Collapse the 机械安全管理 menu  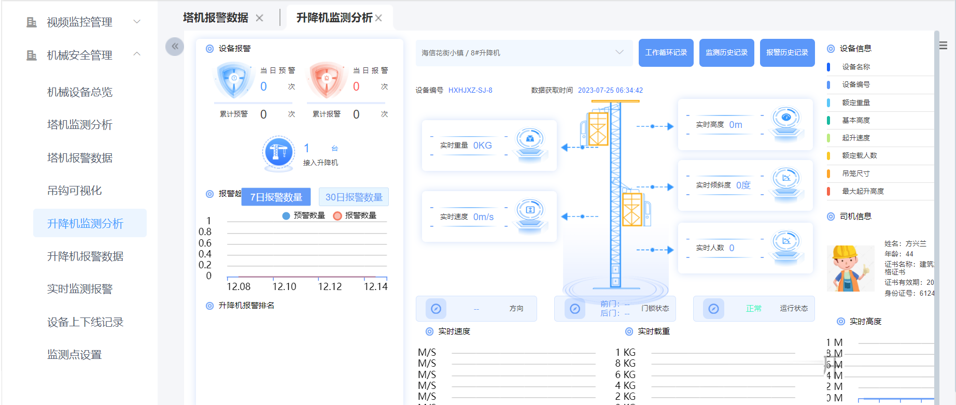pos(83,55)
